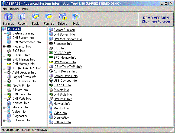Click the PCI/AGP Info card icon in right pane
The image size is (175, 133).
coord(51,53)
